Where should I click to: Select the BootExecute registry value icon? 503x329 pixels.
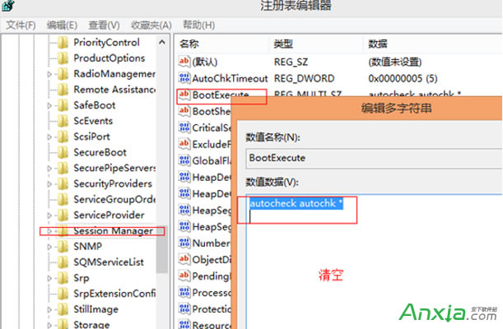pos(184,96)
